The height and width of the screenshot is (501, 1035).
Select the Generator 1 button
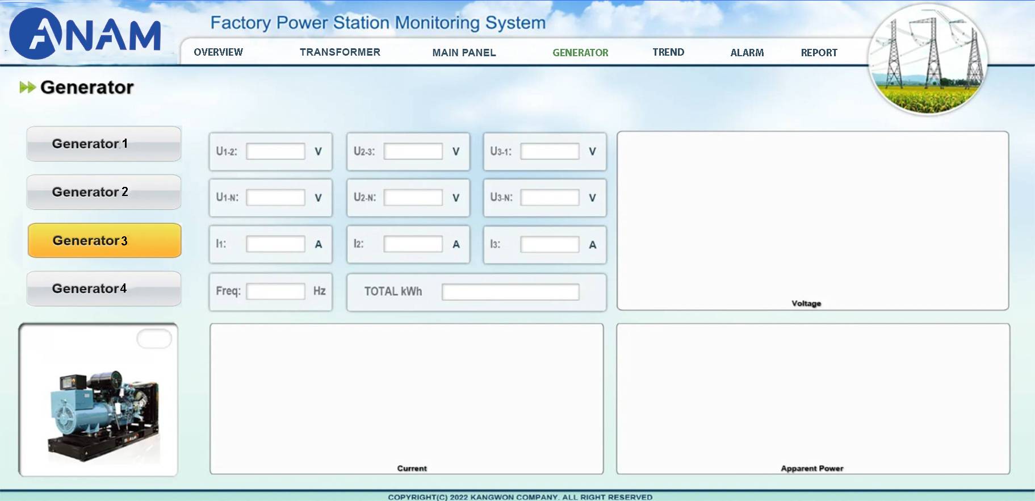point(104,144)
